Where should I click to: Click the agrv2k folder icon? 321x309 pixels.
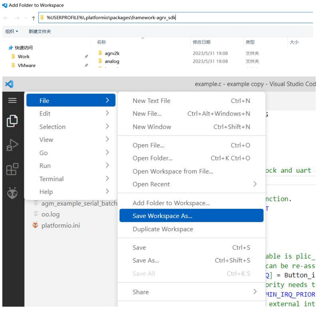100,53
